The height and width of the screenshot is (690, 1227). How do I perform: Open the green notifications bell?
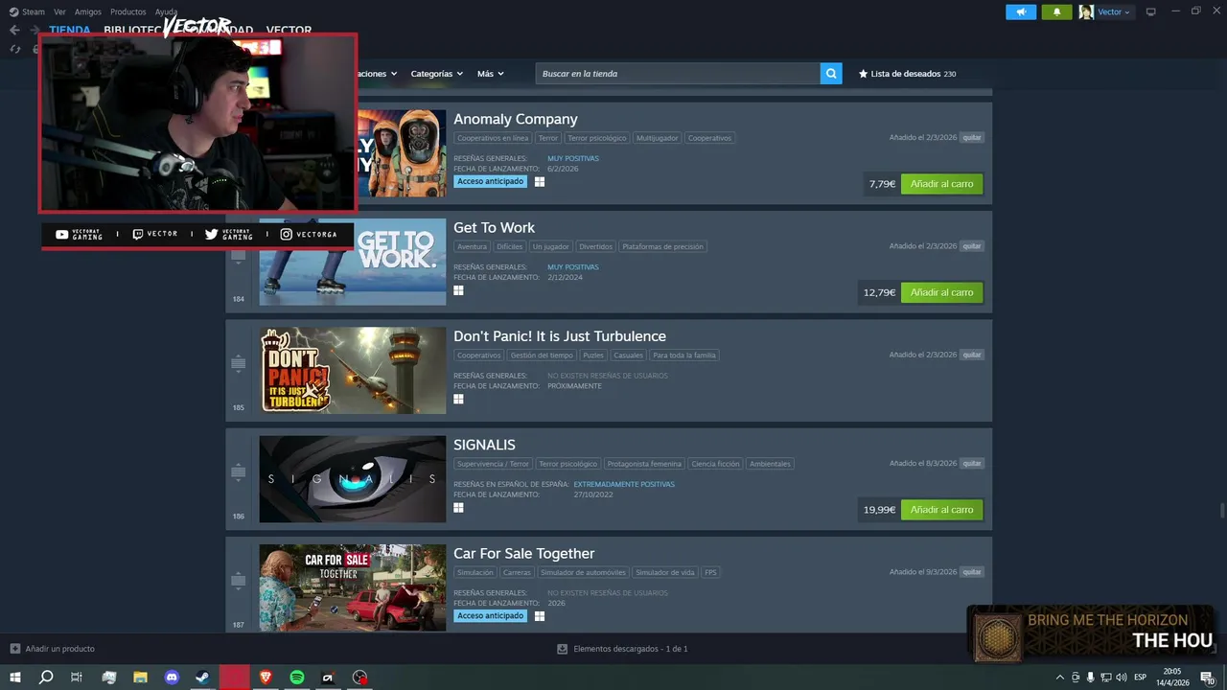point(1056,11)
